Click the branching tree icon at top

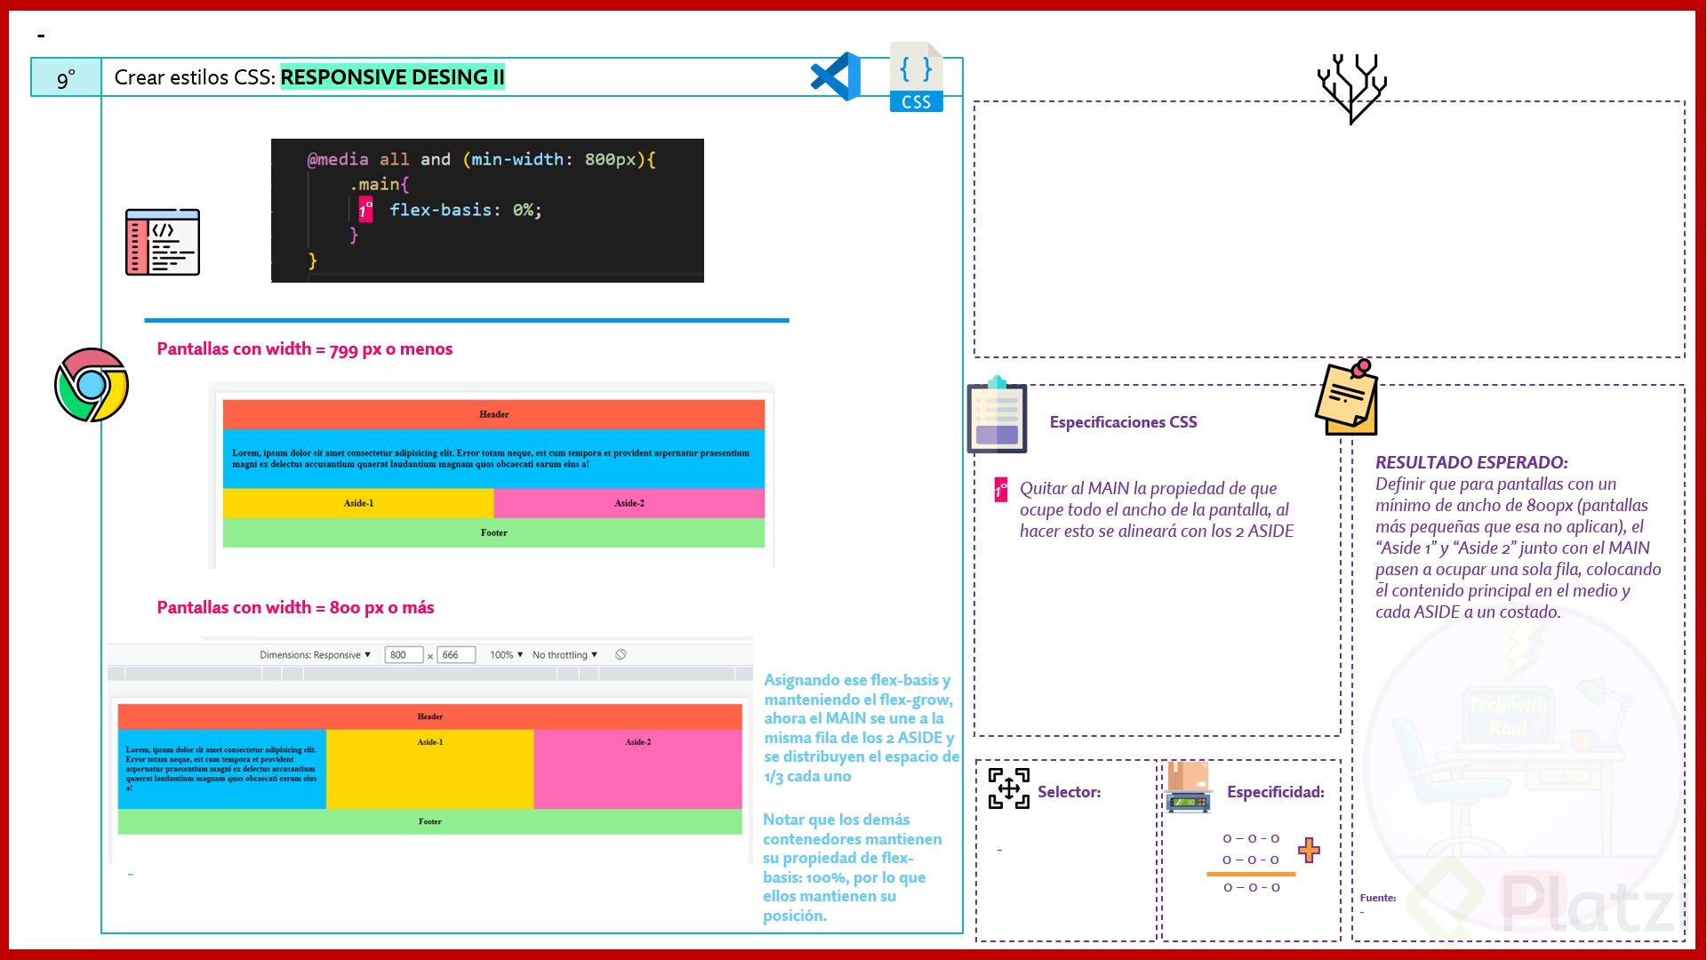1351,88
